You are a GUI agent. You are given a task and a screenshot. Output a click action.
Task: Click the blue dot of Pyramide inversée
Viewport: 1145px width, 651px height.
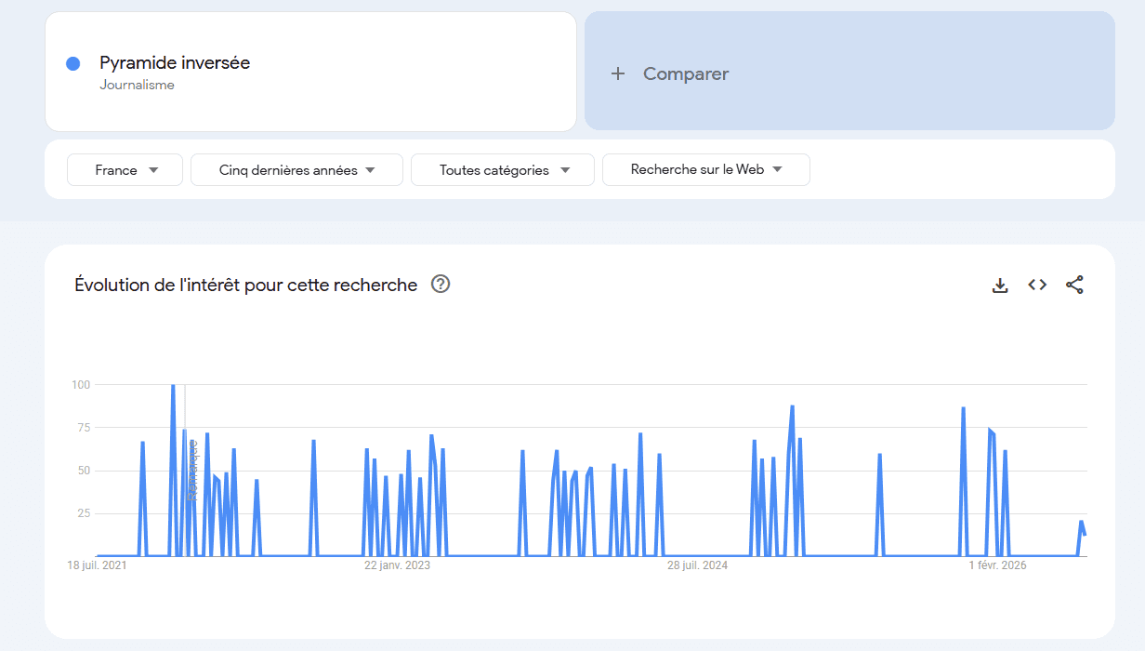point(72,63)
